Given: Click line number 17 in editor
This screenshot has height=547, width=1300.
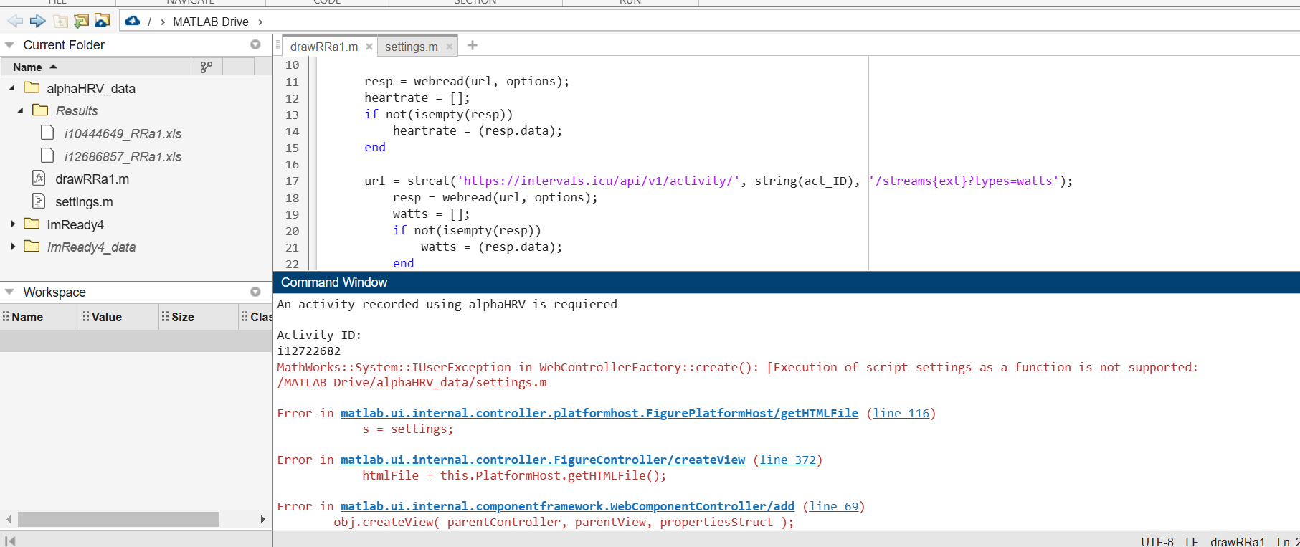Looking at the screenshot, I should click(292, 181).
